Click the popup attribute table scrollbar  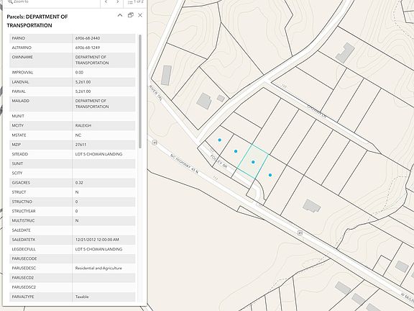tap(140, 91)
